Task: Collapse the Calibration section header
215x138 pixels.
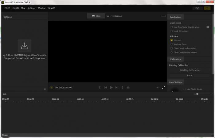Action: point(175,59)
